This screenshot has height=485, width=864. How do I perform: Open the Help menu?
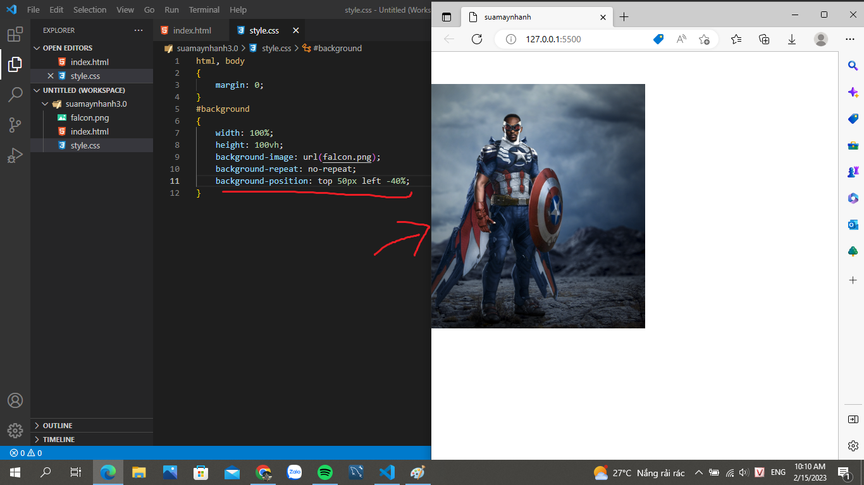(238, 10)
